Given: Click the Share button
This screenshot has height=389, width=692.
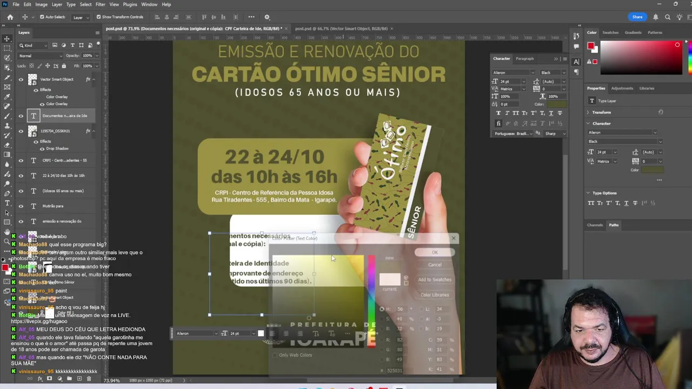Looking at the screenshot, I should coord(637,17).
